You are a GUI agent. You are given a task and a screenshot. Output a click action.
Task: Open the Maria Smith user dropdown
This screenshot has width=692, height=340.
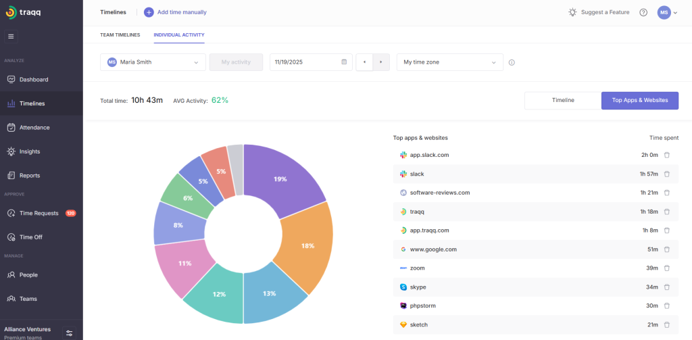(153, 62)
